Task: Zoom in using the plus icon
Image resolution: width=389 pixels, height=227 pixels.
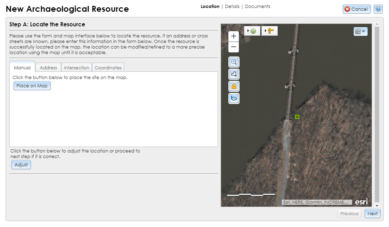Action: click(233, 36)
